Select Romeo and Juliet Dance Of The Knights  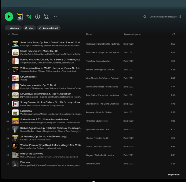point(50,59)
